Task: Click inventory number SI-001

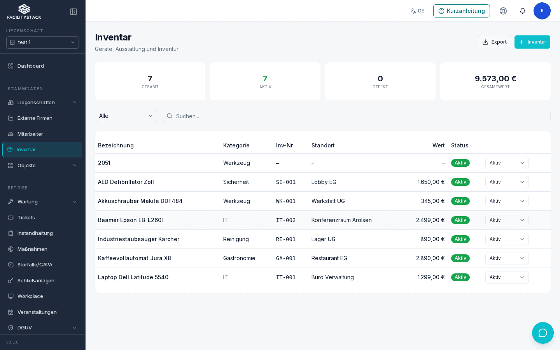Action: coord(286,182)
